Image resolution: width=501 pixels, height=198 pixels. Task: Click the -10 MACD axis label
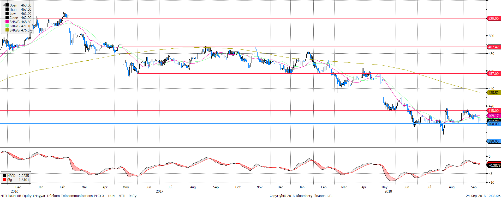491,182
